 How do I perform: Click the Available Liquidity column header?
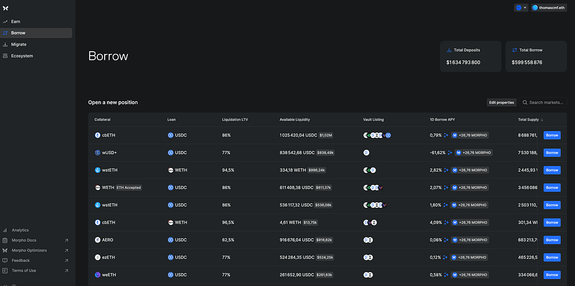(295, 120)
